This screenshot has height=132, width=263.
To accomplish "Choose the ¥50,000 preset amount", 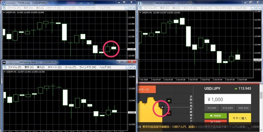I will pyautogui.click(x=243, y=108).
